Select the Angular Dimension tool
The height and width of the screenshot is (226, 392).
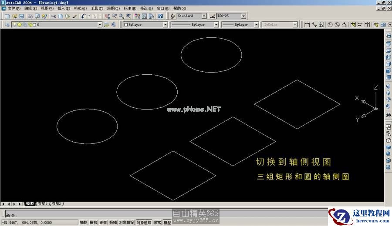[x=344, y=25]
